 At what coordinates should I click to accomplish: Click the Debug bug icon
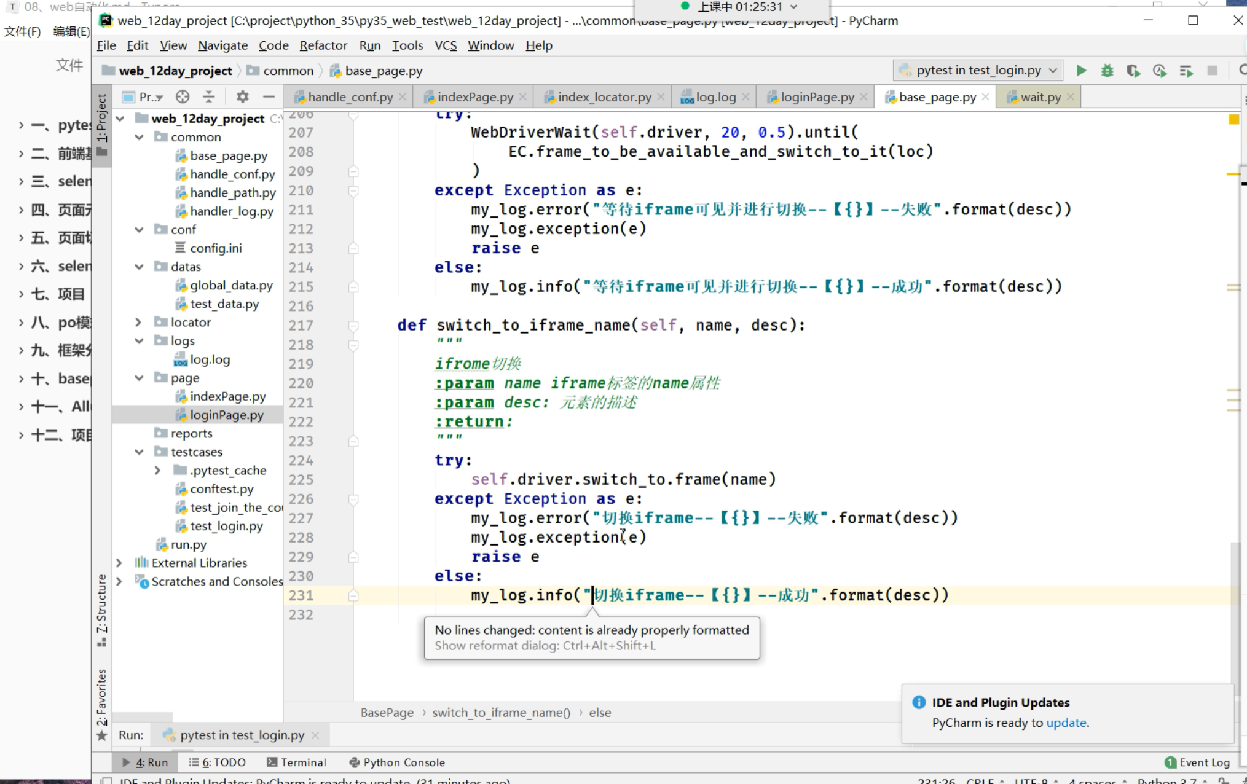pyautogui.click(x=1107, y=71)
